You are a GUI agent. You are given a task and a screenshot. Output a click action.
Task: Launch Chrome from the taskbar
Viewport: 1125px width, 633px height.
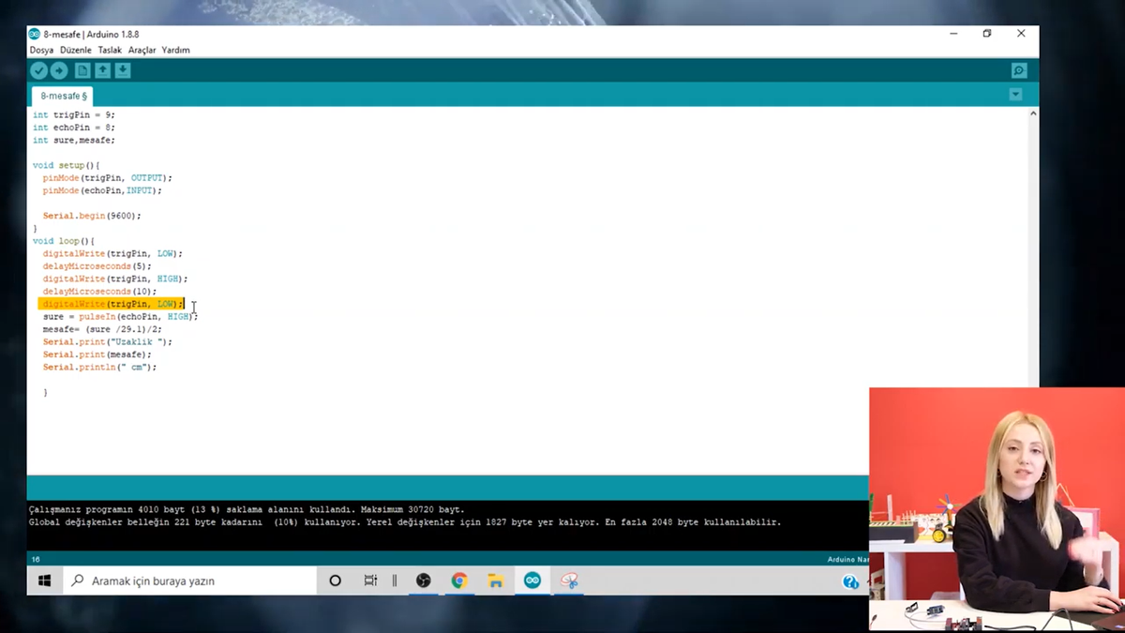pos(459,580)
